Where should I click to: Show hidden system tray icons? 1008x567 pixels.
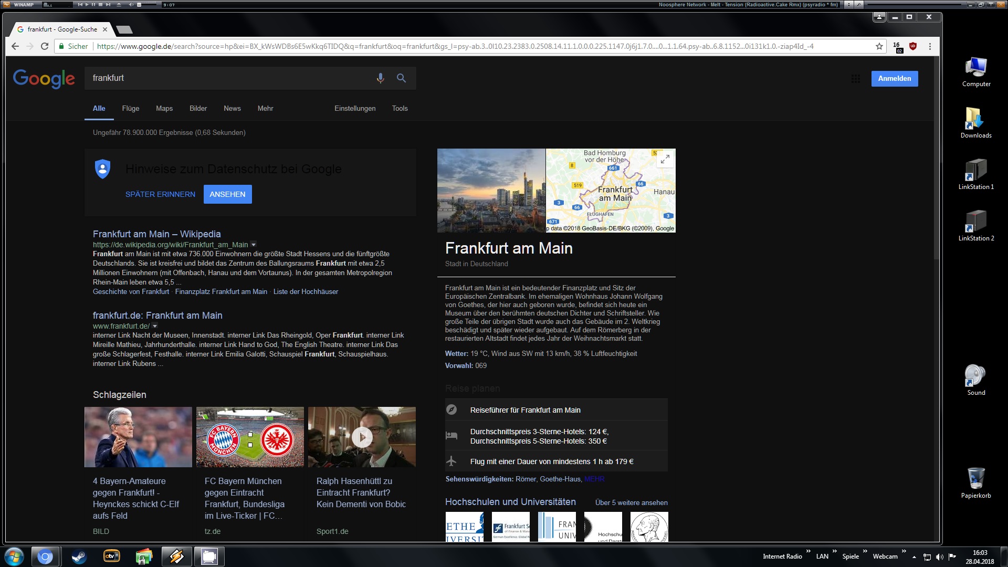tap(915, 557)
